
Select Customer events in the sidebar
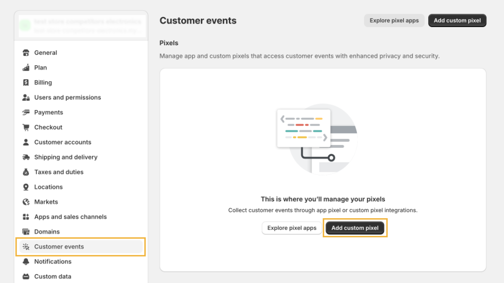pyautogui.click(x=81, y=247)
